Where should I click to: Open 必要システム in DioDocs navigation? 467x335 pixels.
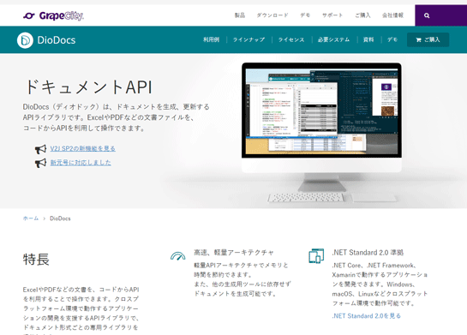333,39
